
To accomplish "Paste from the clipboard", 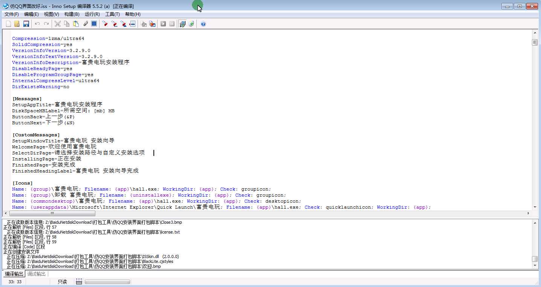I will pyautogui.click(x=76, y=24).
